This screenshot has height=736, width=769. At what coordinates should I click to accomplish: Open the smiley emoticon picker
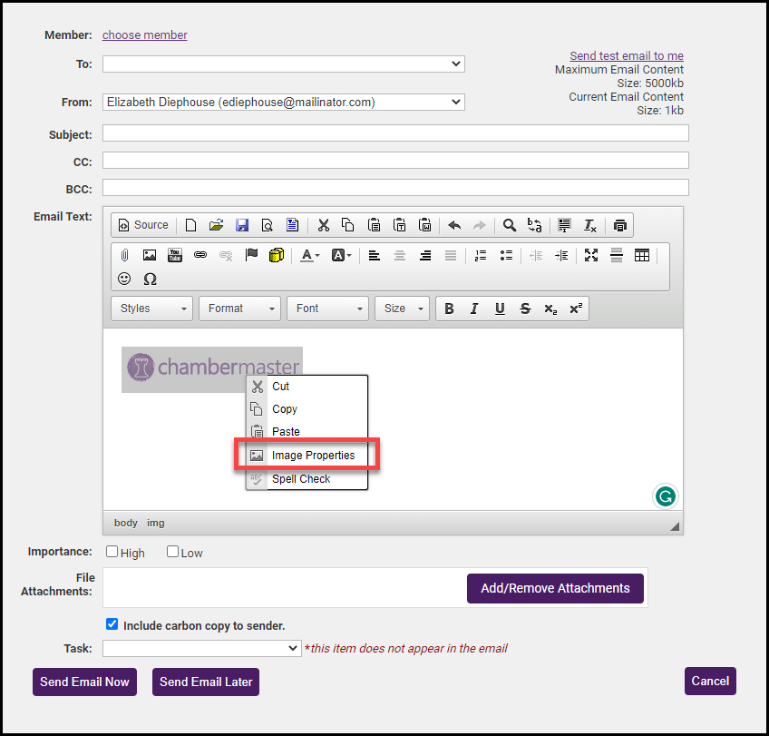pos(125,279)
